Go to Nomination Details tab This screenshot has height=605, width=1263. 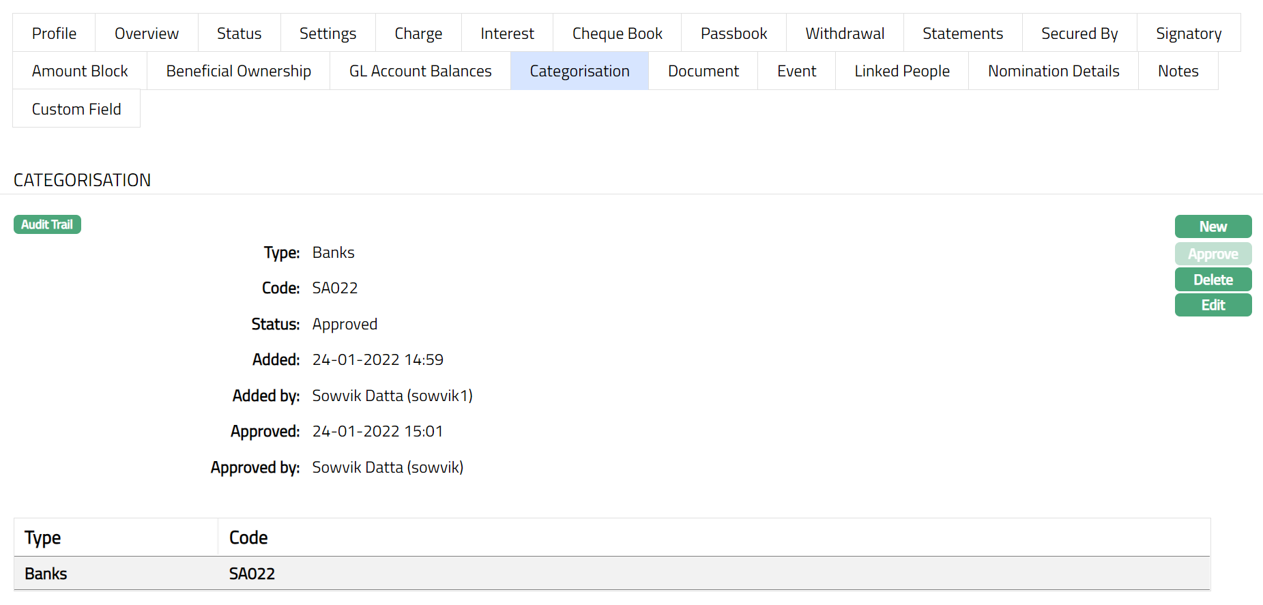1053,71
